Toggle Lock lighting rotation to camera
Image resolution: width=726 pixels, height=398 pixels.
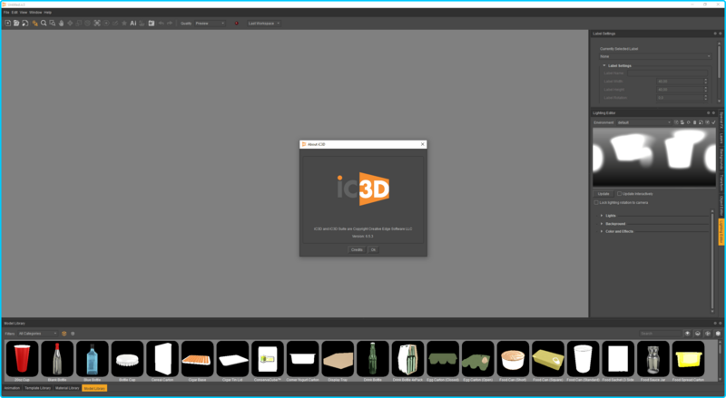[596, 203]
